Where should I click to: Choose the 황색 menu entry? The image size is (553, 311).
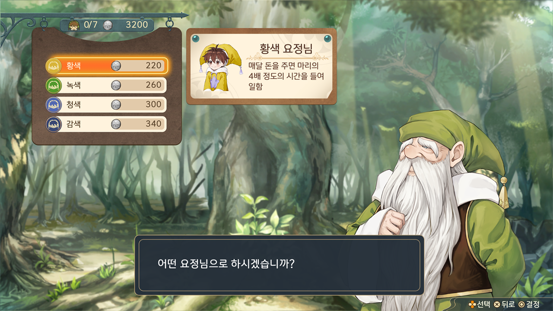coord(107,66)
